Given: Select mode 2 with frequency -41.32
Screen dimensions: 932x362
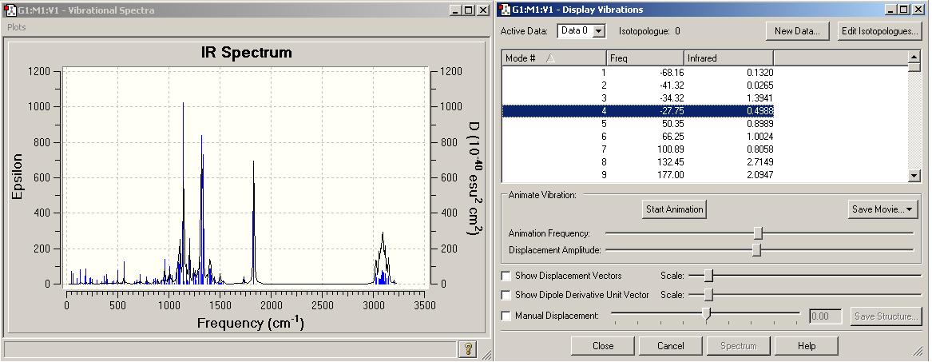Looking at the screenshot, I should click(x=638, y=85).
